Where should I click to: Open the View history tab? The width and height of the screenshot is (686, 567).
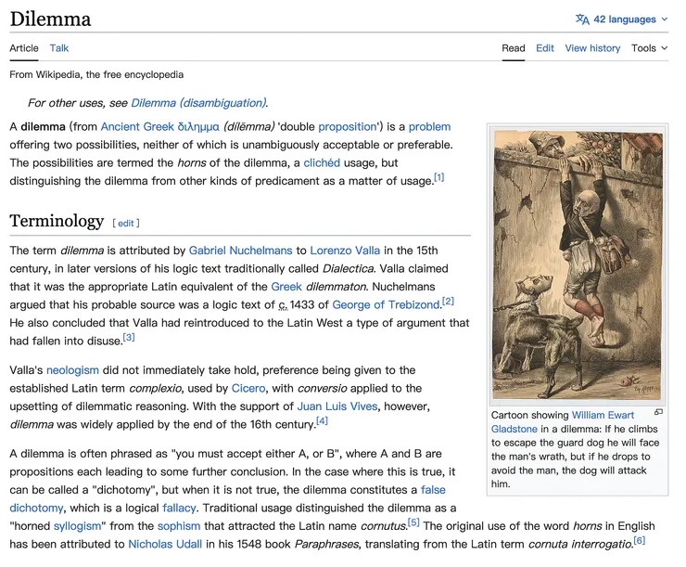pos(592,48)
